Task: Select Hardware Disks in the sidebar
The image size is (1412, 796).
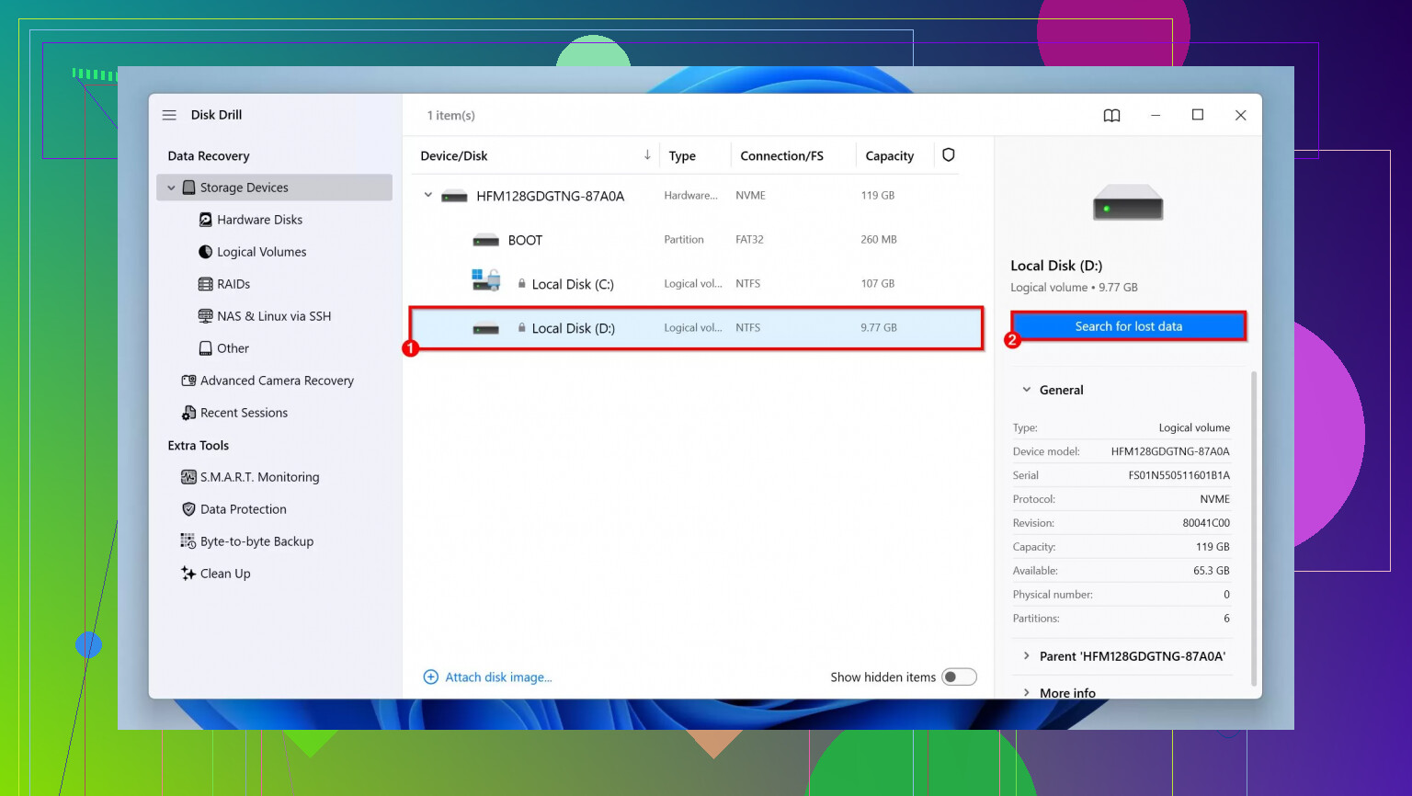Action: [x=259, y=220]
